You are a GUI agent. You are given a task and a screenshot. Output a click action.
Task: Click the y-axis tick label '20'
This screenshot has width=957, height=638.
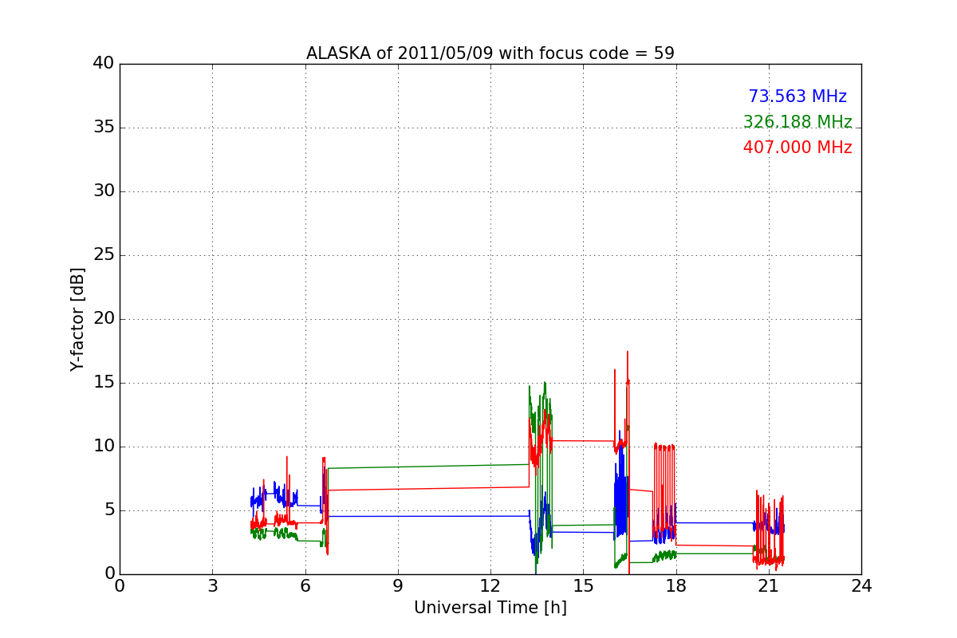click(104, 319)
